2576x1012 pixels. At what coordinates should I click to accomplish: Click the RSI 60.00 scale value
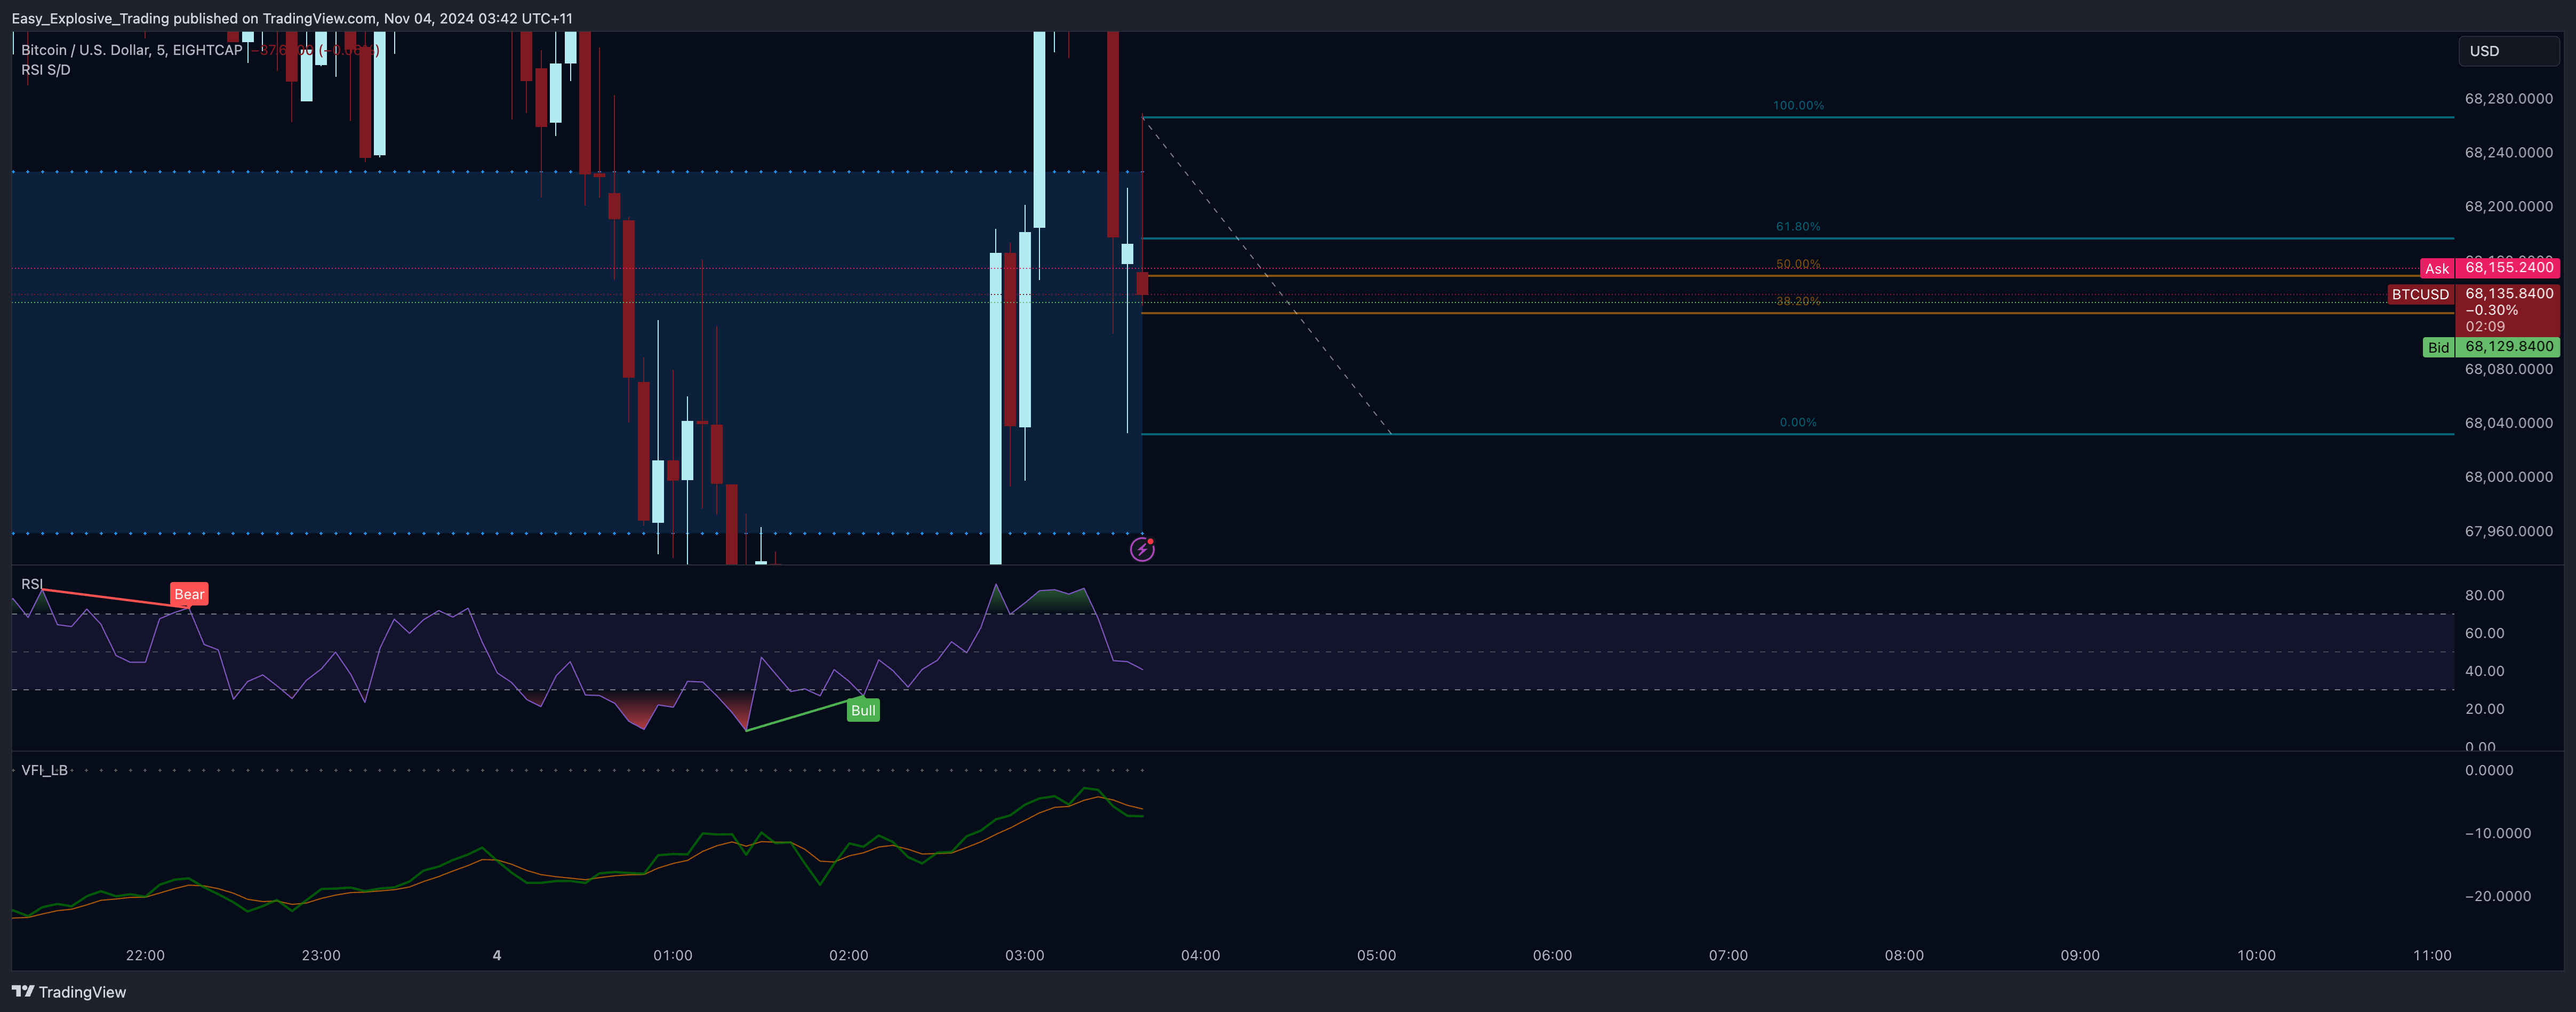pyautogui.click(x=2484, y=633)
